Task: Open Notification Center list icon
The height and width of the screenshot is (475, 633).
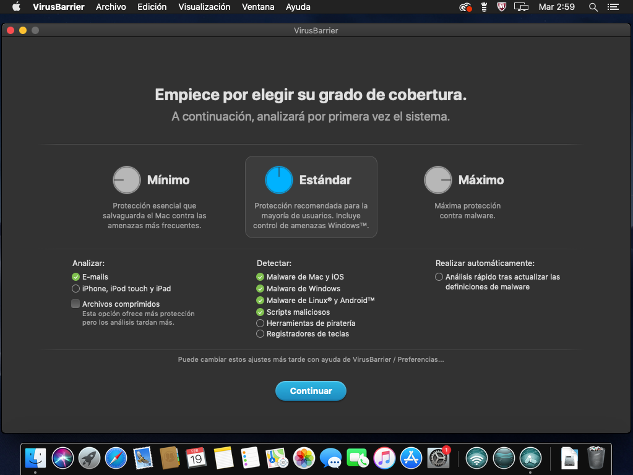Action: (x=613, y=7)
